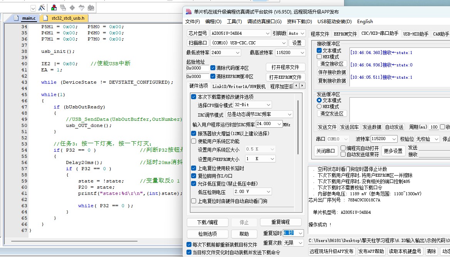Viewport: 450px width, 257px height.
Task: Select the Link1D/Writer1A/U8W脱机 tab
Action: coord(239,86)
